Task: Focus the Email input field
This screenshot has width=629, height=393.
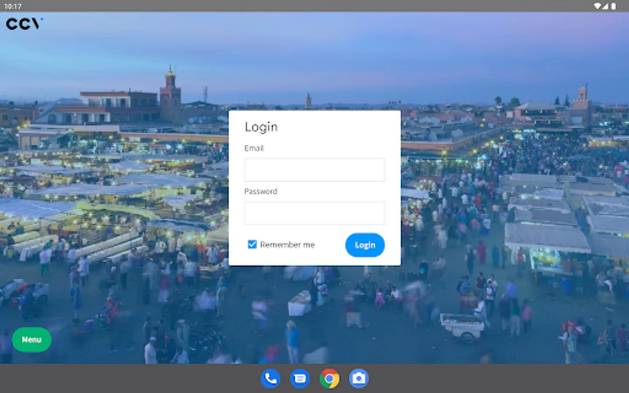Action: [314, 169]
